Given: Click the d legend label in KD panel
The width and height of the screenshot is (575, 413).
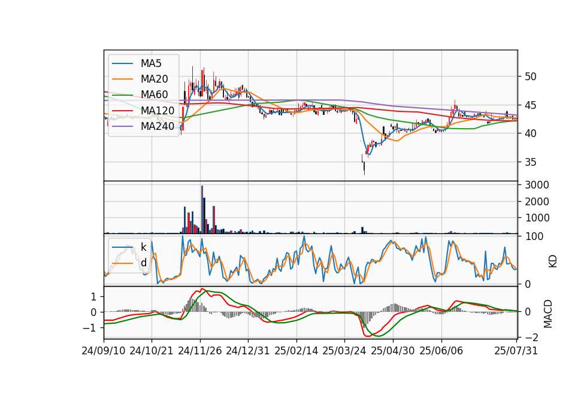Looking at the screenshot, I should pyautogui.click(x=143, y=263).
